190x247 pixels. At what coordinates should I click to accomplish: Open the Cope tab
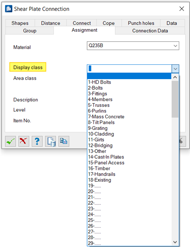[109, 23]
